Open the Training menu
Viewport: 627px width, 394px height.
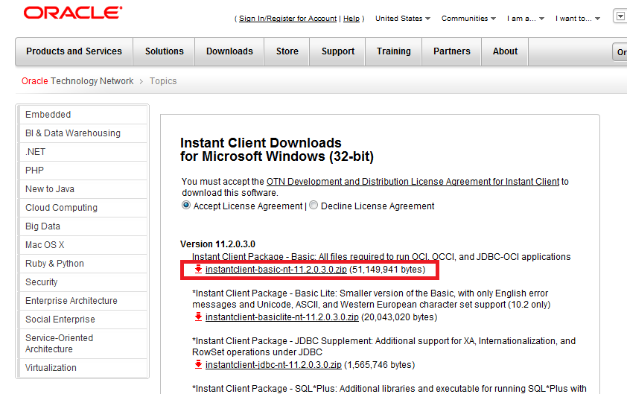(394, 51)
